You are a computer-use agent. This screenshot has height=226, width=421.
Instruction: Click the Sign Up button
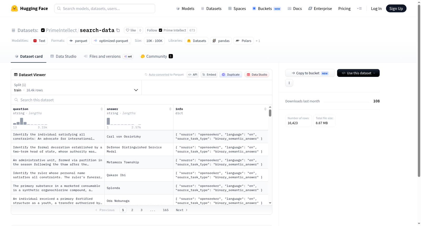point(396,8)
